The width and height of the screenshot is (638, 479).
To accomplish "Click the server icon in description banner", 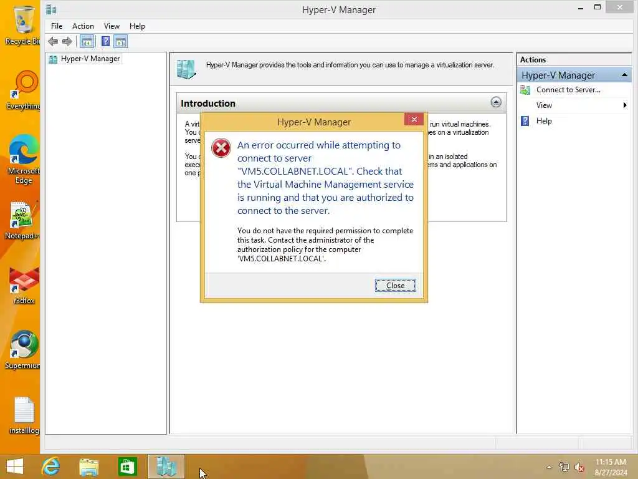I will click(186, 69).
